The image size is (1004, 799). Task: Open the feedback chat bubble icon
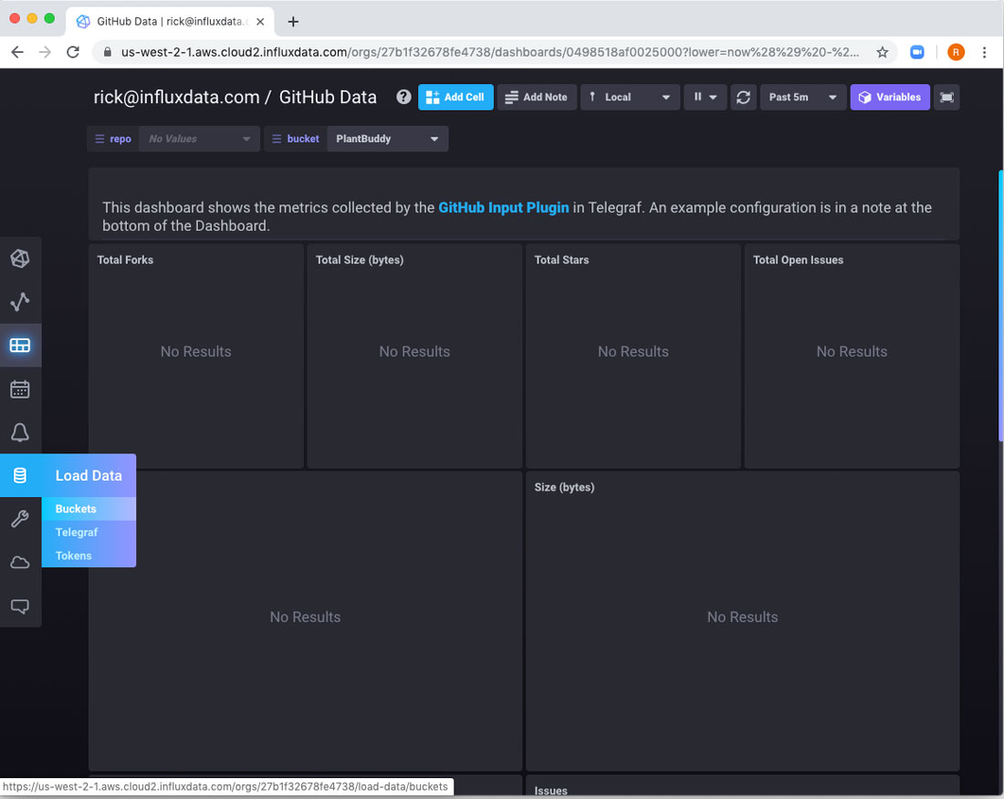pos(20,606)
